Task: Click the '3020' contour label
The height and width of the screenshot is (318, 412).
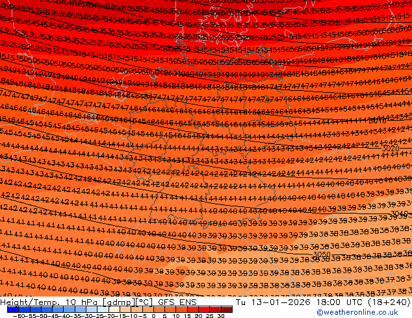Action: pos(390,149)
